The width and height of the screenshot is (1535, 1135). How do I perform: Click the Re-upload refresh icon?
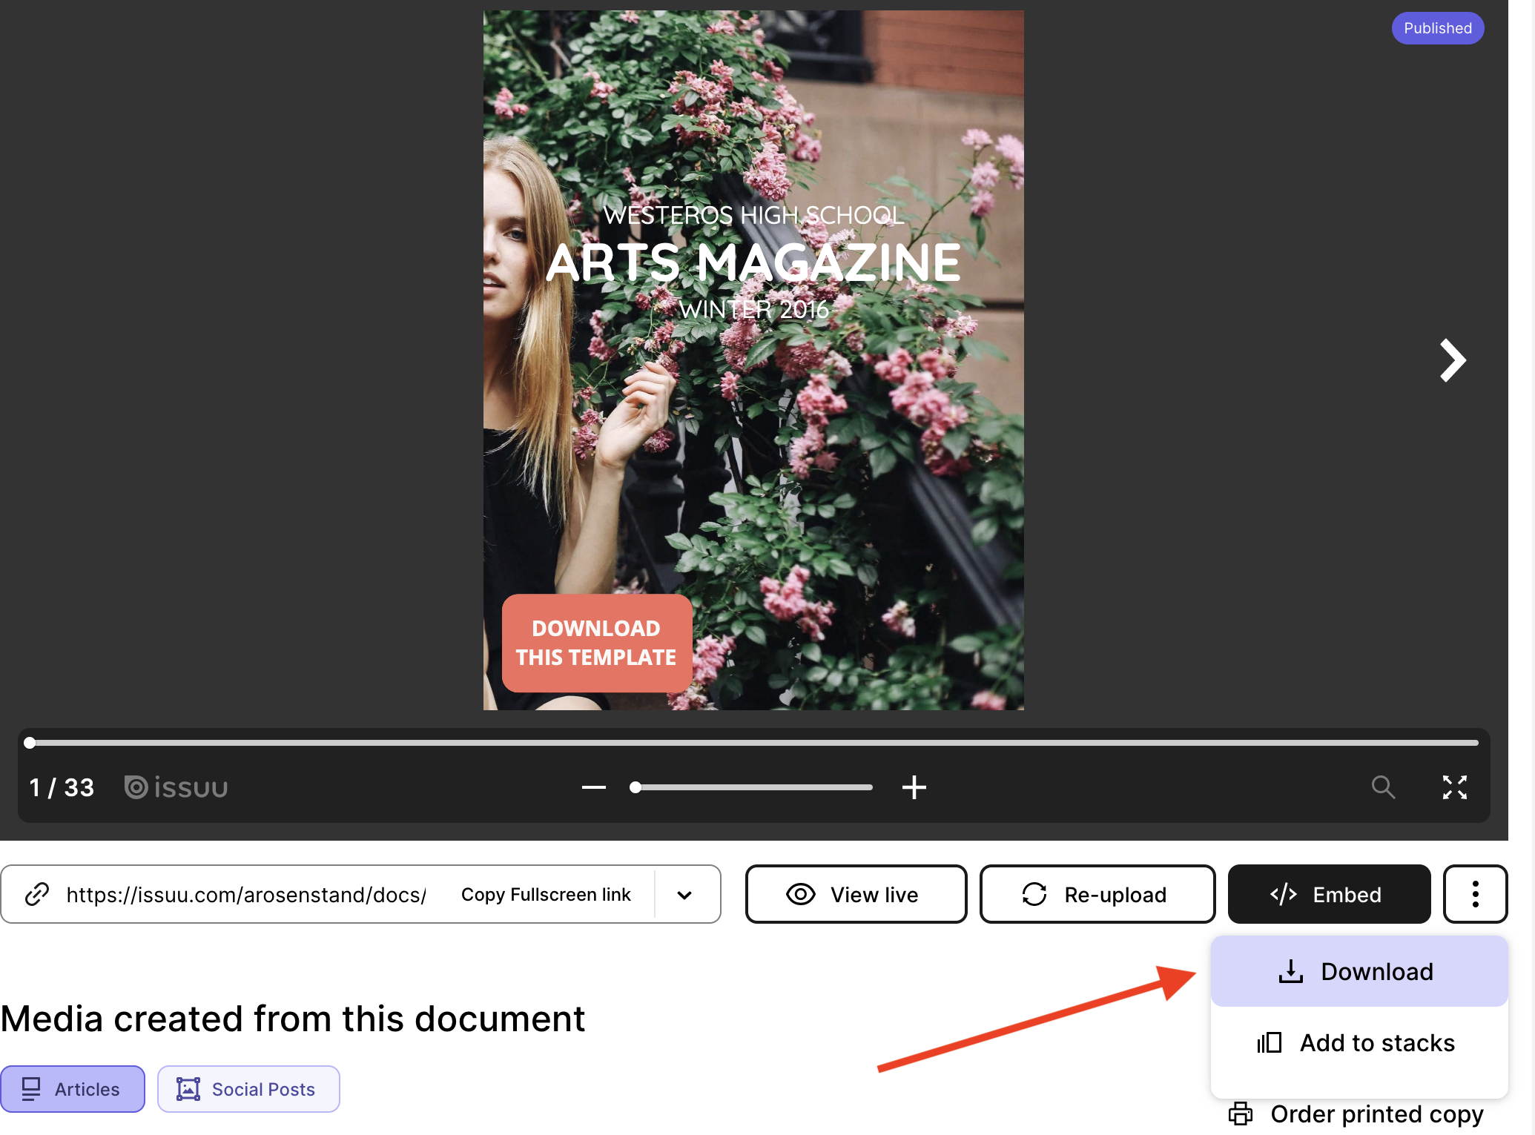click(x=1035, y=894)
